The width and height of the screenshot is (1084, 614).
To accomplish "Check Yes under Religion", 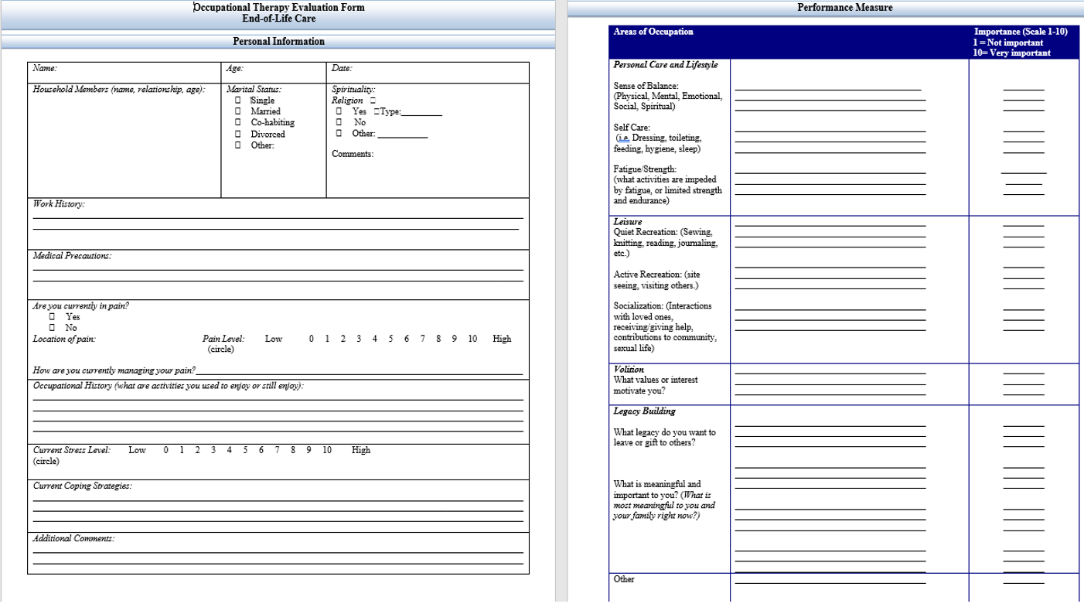I will [339, 111].
